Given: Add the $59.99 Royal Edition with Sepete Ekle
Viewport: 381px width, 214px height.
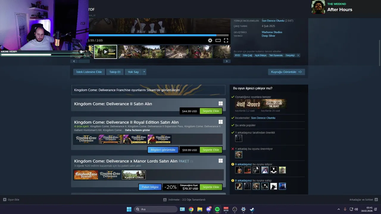Looking at the screenshot, I should coord(211,150).
